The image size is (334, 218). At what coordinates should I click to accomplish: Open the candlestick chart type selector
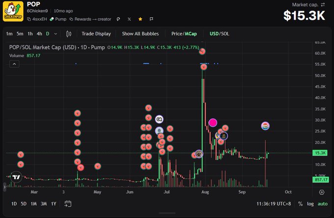point(69,34)
